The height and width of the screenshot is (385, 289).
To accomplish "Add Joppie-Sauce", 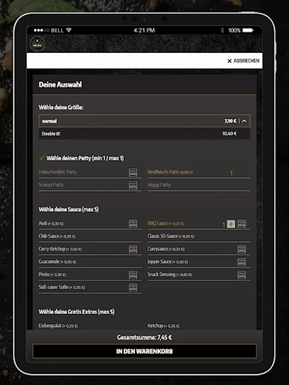I will (x=167, y=261).
